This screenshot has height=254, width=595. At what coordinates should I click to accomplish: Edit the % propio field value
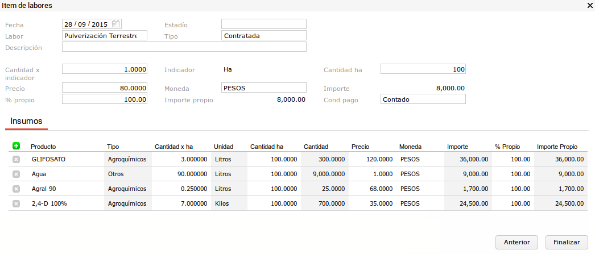click(x=105, y=99)
